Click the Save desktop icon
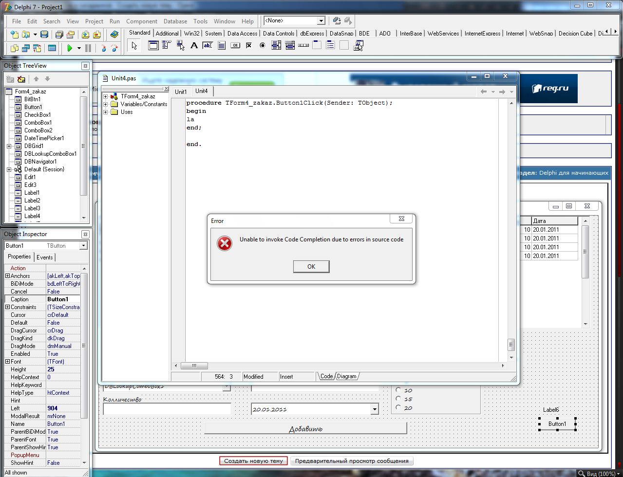623x477 pixels. (x=337, y=21)
